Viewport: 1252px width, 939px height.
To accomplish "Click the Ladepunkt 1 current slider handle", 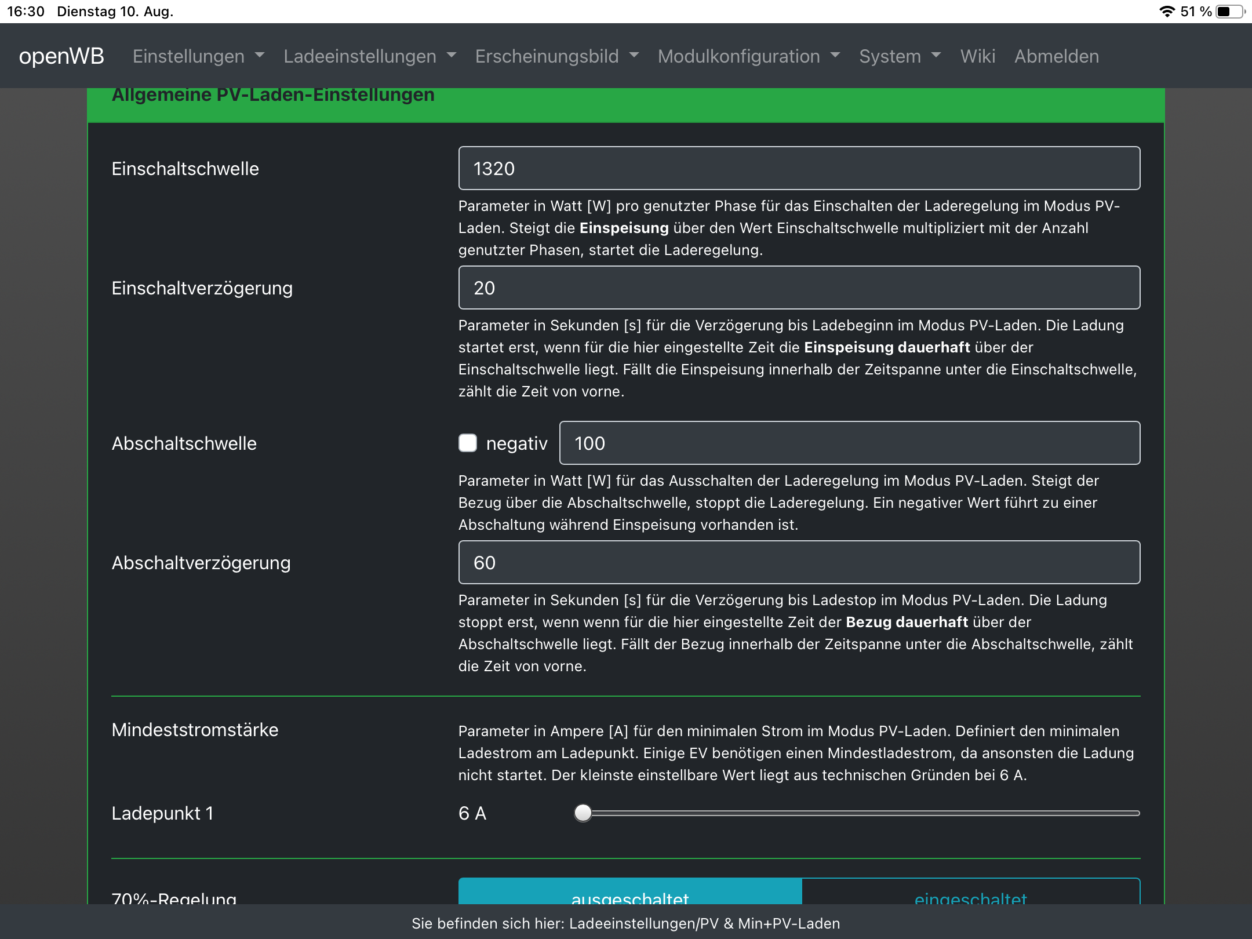I will 583,813.
